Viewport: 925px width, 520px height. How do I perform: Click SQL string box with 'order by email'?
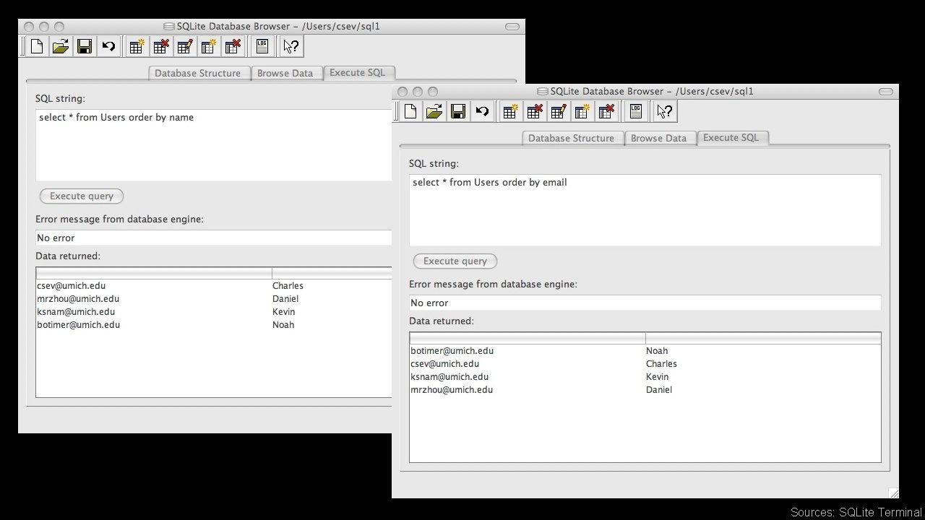click(x=645, y=210)
